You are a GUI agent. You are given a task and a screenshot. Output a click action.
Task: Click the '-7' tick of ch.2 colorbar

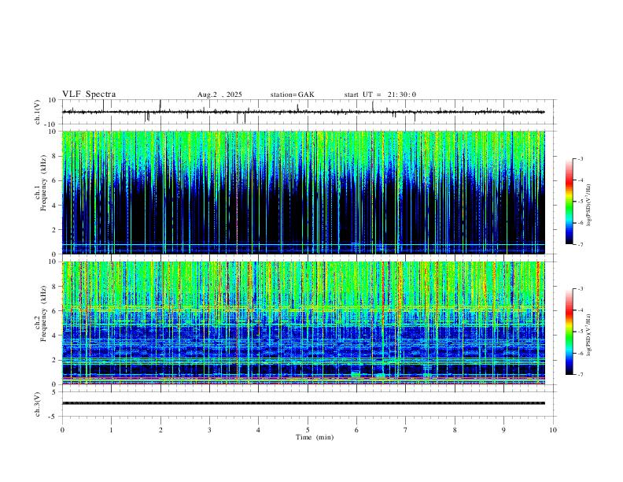point(581,374)
